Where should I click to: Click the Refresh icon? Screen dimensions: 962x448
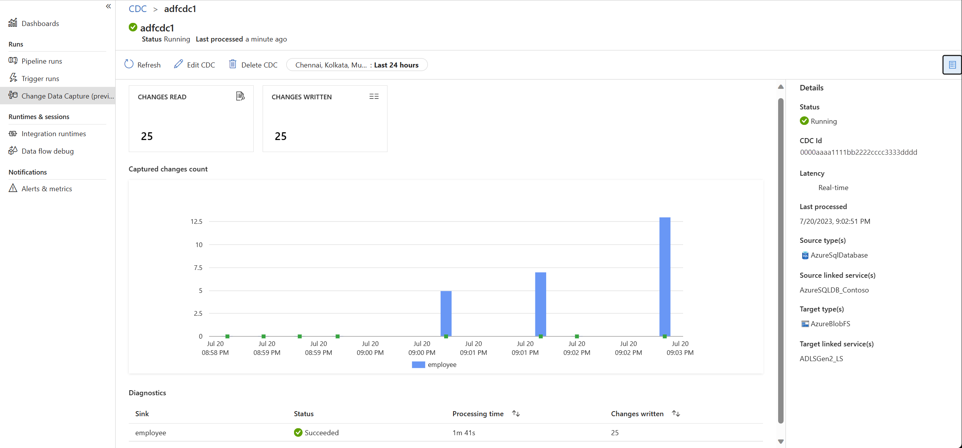click(x=129, y=64)
